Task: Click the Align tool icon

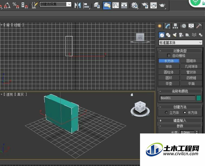Action: 87,5
